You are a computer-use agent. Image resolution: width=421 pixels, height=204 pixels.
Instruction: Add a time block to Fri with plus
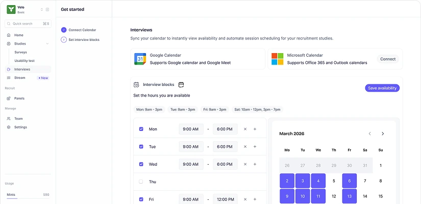click(255, 199)
